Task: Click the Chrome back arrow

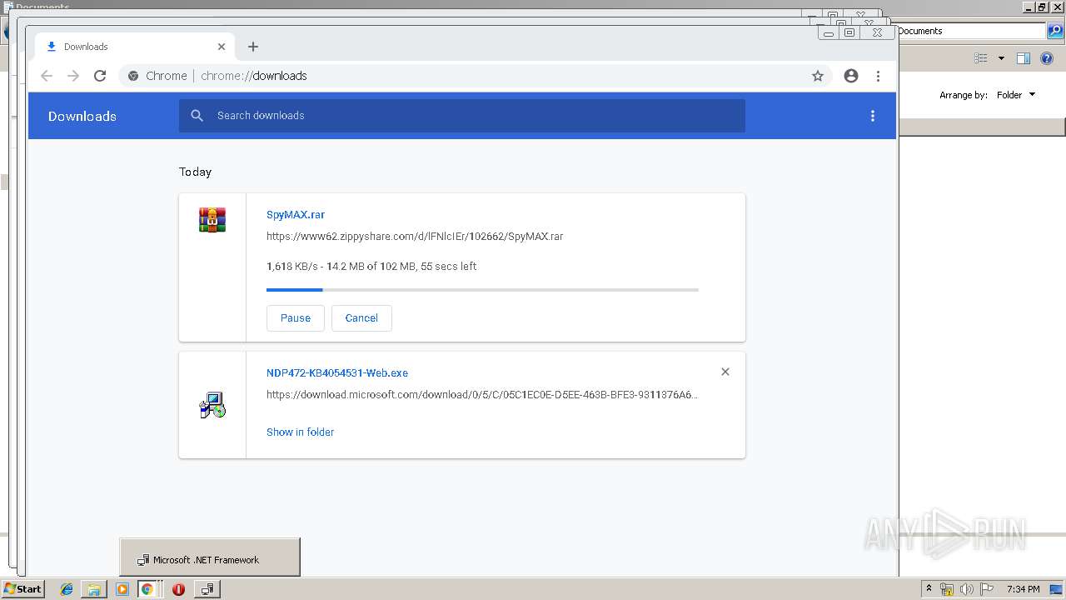Action: pyautogui.click(x=47, y=76)
